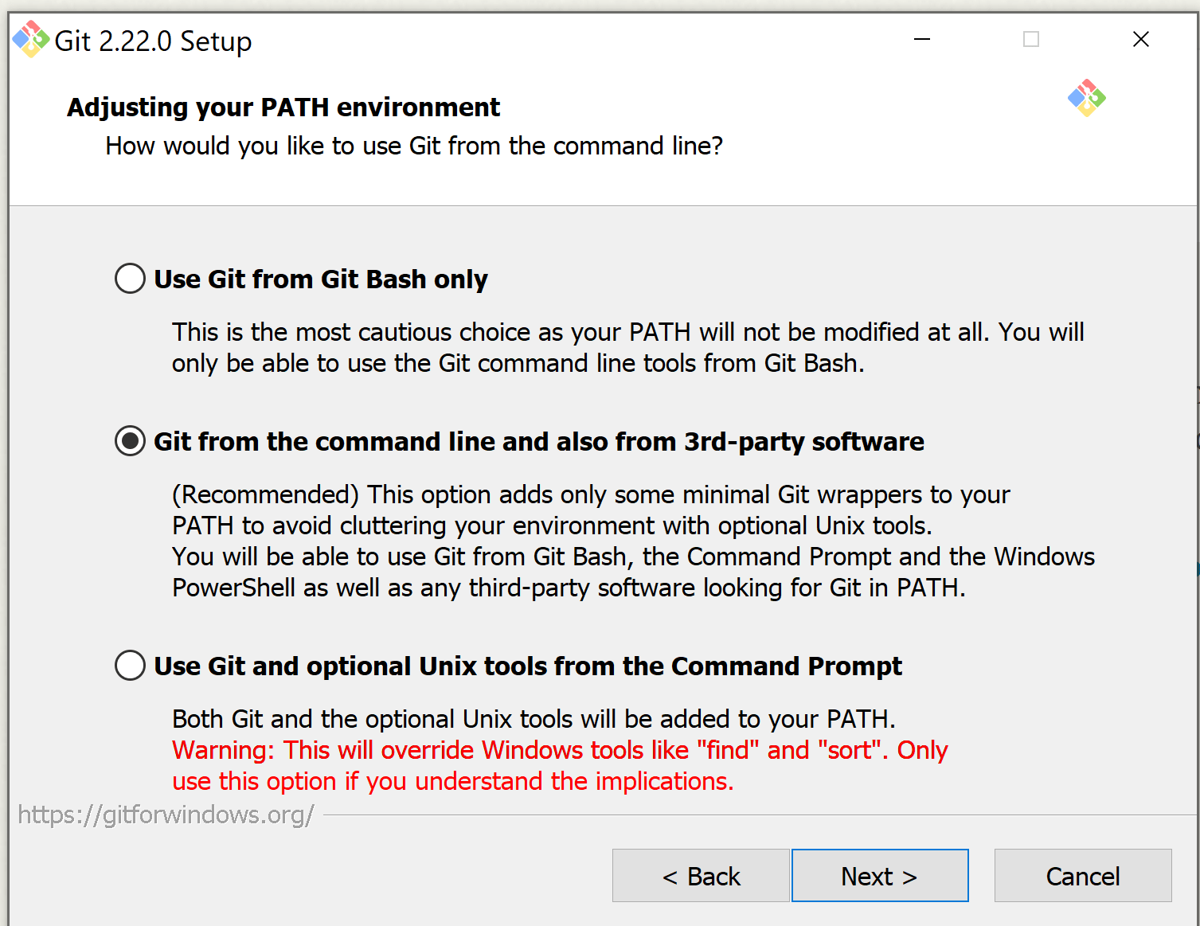Click the 'PowerShell as well as any third-party' line
Image resolution: width=1200 pixels, height=926 pixels.
pyautogui.click(x=569, y=588)
